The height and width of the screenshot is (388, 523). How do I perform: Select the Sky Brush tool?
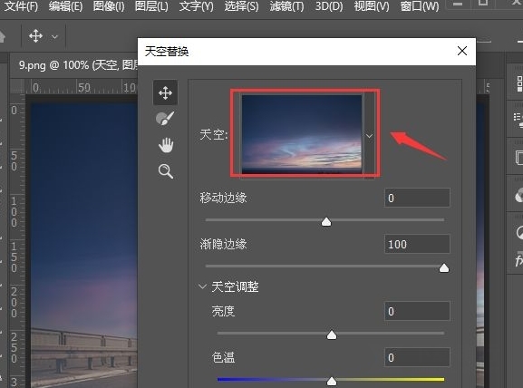coord(165,119)
